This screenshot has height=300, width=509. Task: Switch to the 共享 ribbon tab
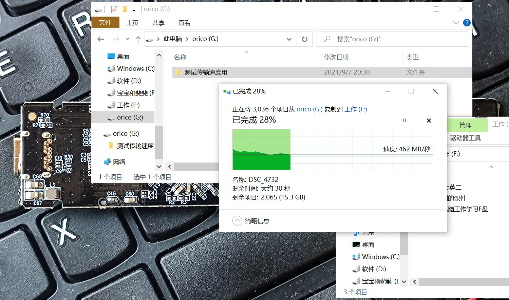[x=158, y=23]
